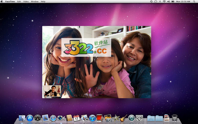Open Finder from the Dock
The height and width of the screenshot is (124, 198).
point(22,118)
